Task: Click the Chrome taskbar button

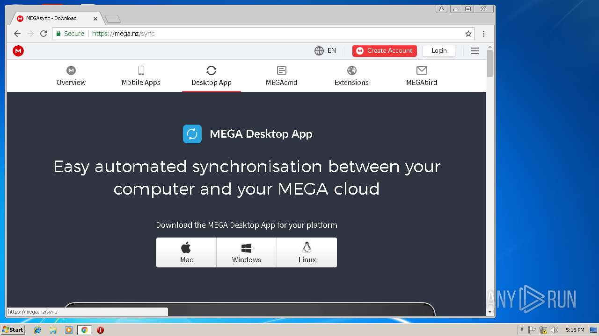Action: [84, 330]
